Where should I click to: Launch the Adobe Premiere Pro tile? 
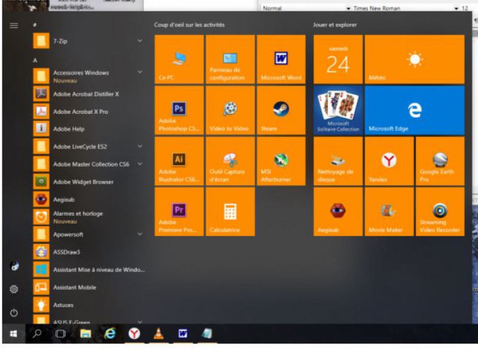179,212
